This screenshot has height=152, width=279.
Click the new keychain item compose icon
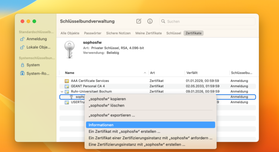pyautogui.click(x=139, y=21)
